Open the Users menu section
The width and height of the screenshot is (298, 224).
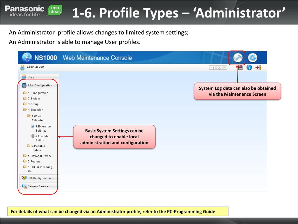39,77
